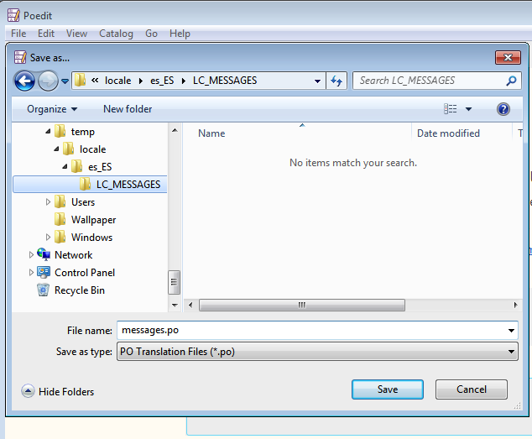Viewport: 532px width, 439px height.
Task: Click the Back navigation arrow button
Action: 25,81
